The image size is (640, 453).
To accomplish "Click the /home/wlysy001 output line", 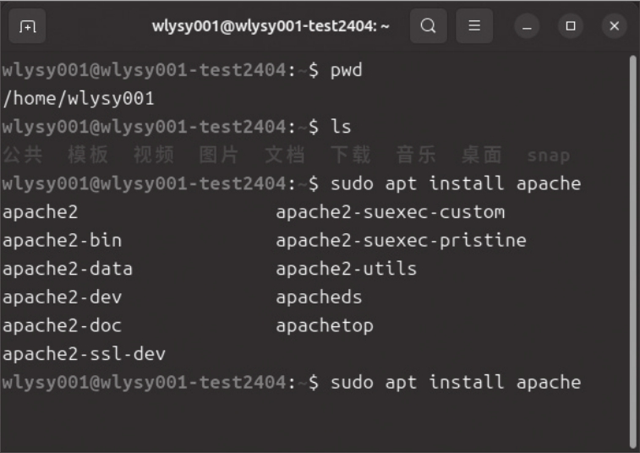I will coord(79,98).
